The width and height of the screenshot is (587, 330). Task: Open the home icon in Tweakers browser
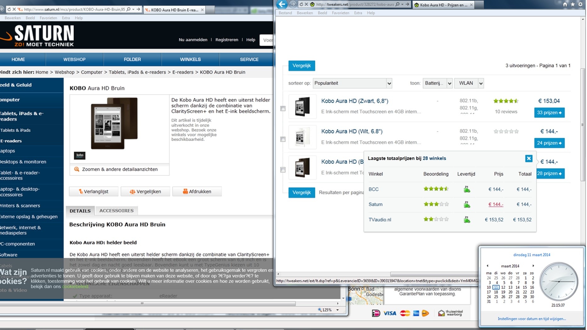pos(565,4)
